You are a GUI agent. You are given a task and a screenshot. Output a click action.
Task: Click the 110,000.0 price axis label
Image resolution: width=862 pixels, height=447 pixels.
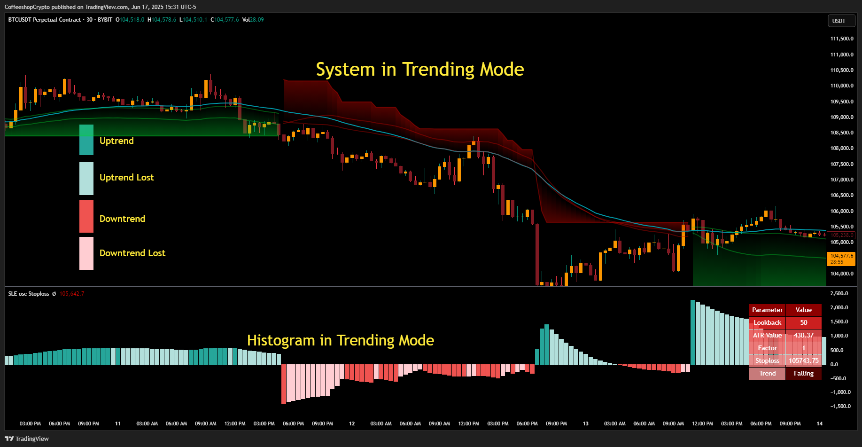842,86
